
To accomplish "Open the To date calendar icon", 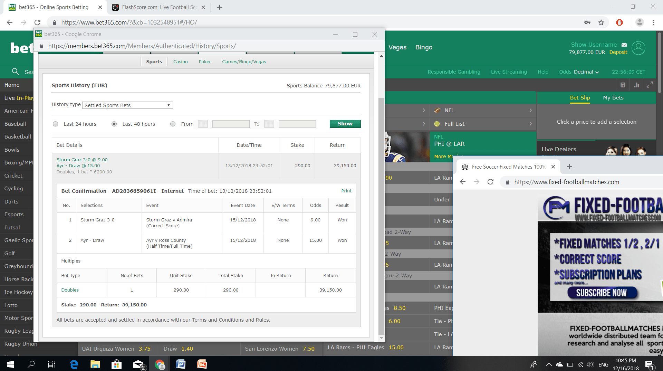I will (269, 124).
